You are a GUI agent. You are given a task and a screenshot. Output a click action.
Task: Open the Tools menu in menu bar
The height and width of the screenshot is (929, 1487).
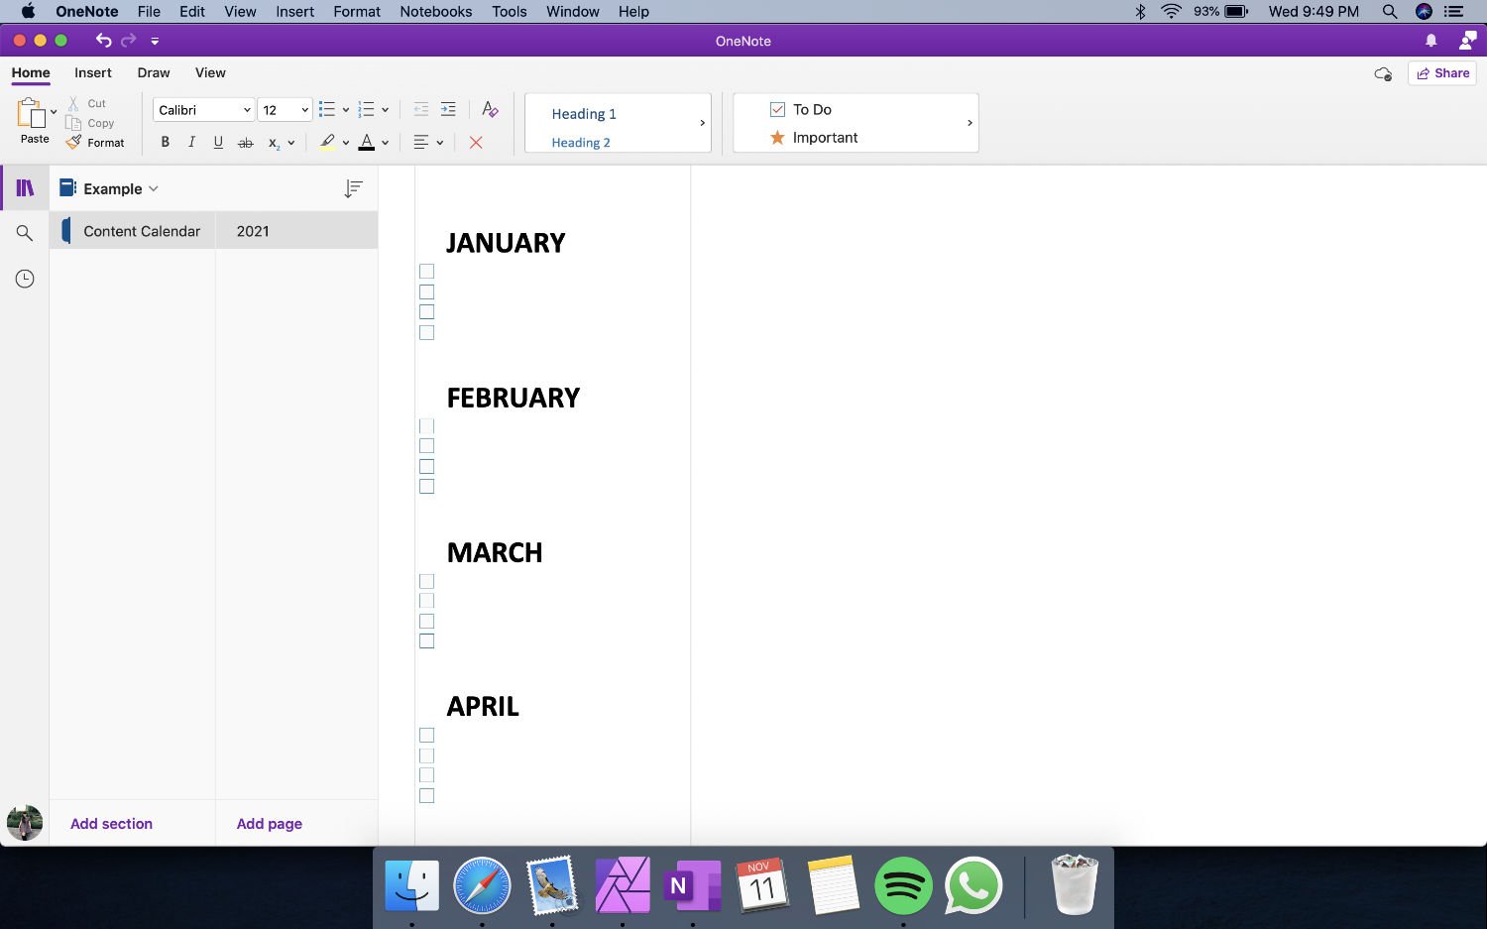510,12
